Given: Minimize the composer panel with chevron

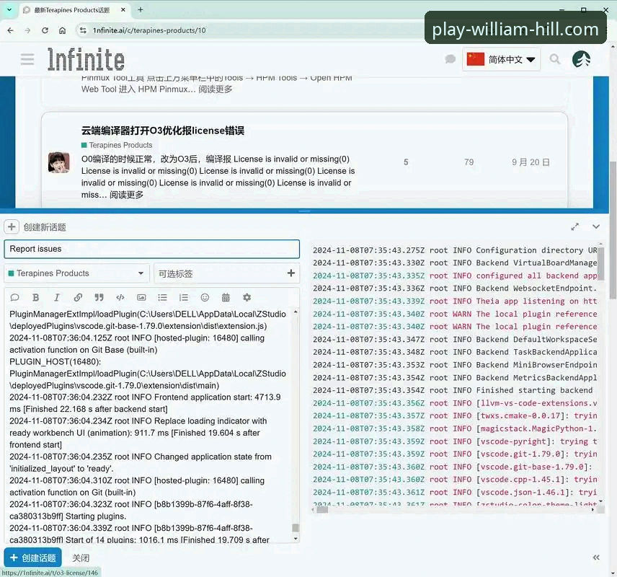Looking at the screenshot, I should (596, 227).
